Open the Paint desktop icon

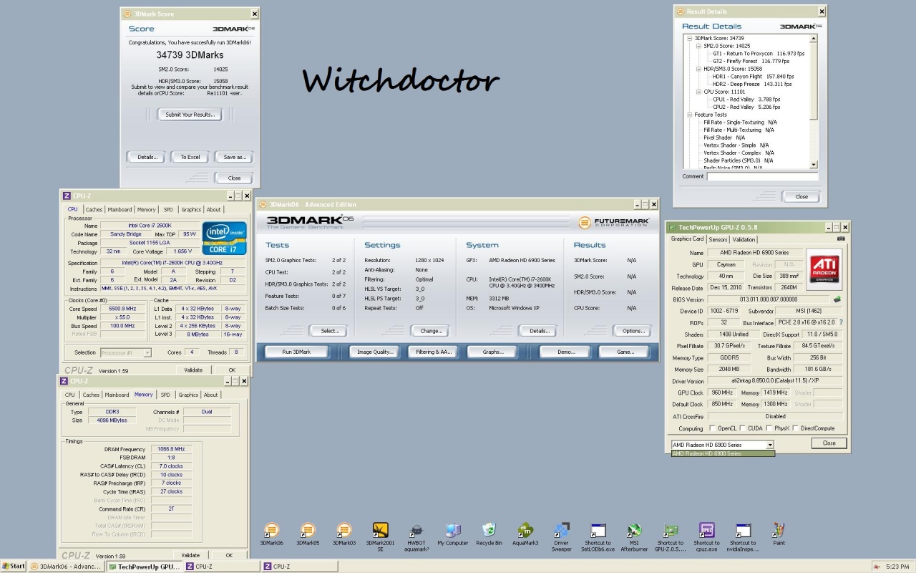click(x=779, y=531)
